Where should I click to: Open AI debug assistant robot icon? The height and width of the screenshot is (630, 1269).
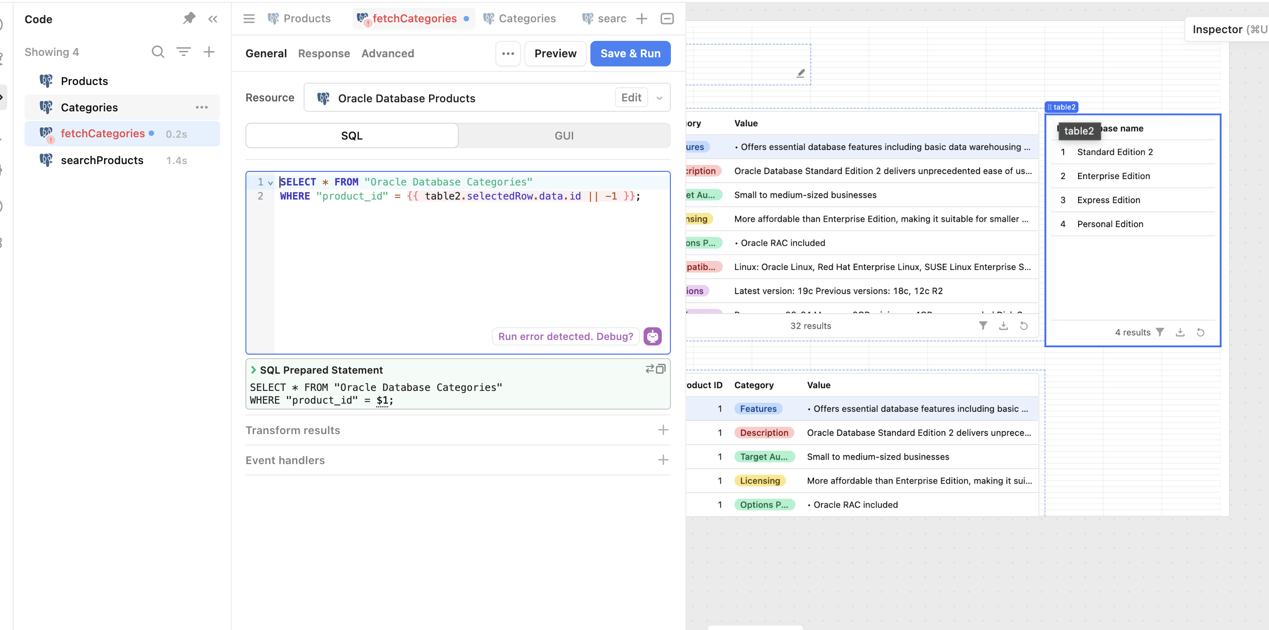click(652, 336)
